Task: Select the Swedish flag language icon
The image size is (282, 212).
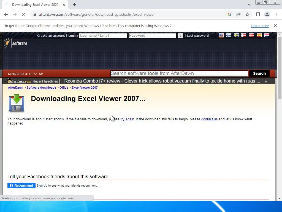Action: 236,35
